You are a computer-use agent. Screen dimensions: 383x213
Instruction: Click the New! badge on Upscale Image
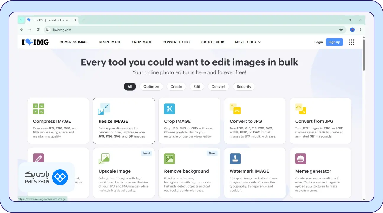(147, 153)
